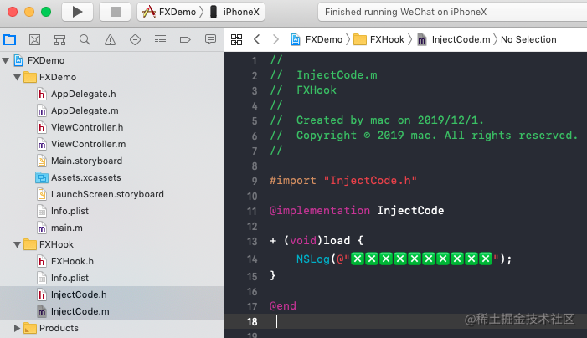The width and height of the screenshot is (587, 338).
Task: Open the related items grid menu
Action: coord(237,39)
